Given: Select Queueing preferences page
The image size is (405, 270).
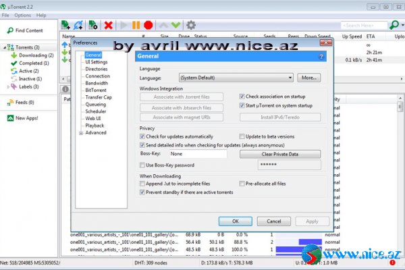Looking at the screenshot, I should tap(96, 105).
